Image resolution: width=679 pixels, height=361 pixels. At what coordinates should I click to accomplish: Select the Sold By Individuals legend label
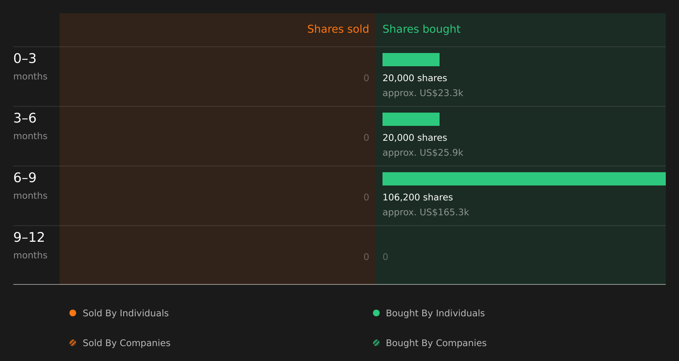(x=126, y=313)
